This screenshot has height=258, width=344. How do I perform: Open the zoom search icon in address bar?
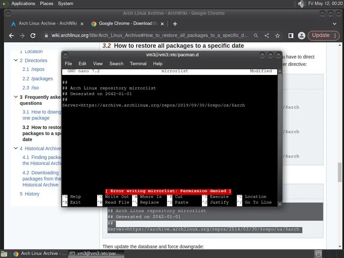click(x=256, y=36)
